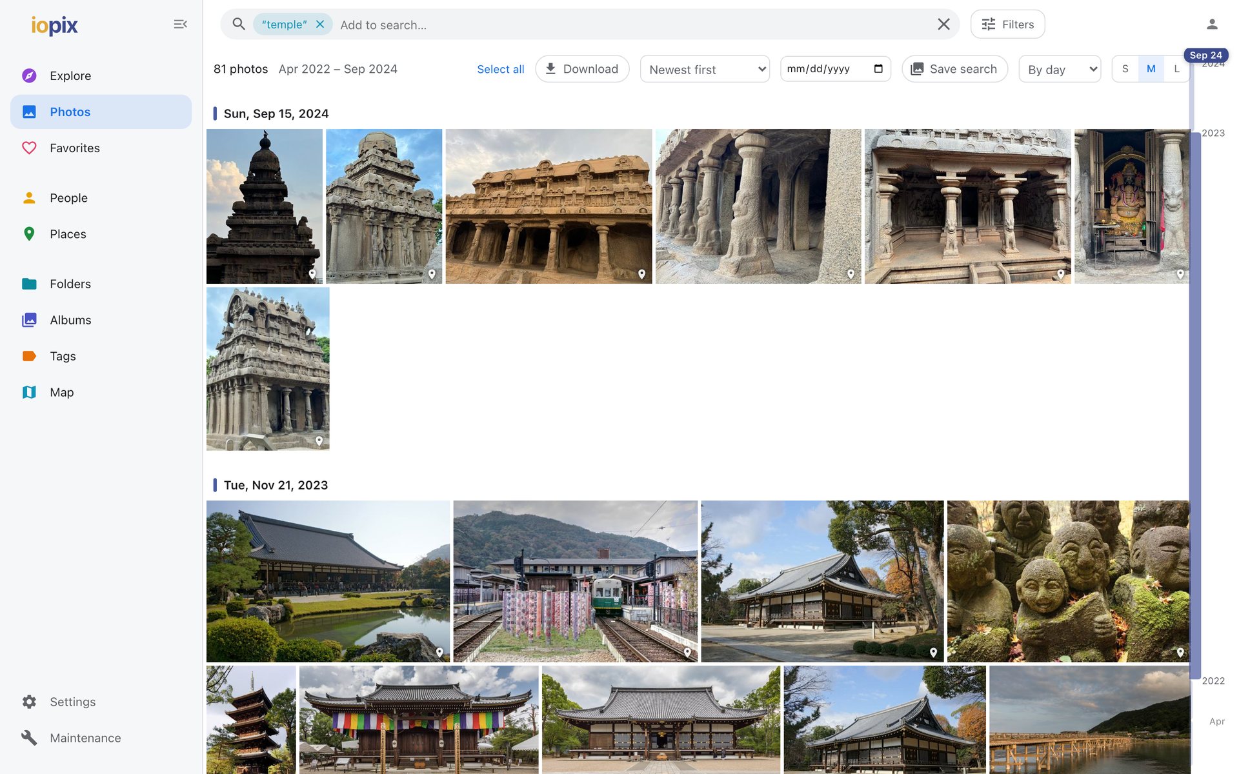1239x774 pixels.
Task: Click Save search button
Action: [x=954, y=69]
